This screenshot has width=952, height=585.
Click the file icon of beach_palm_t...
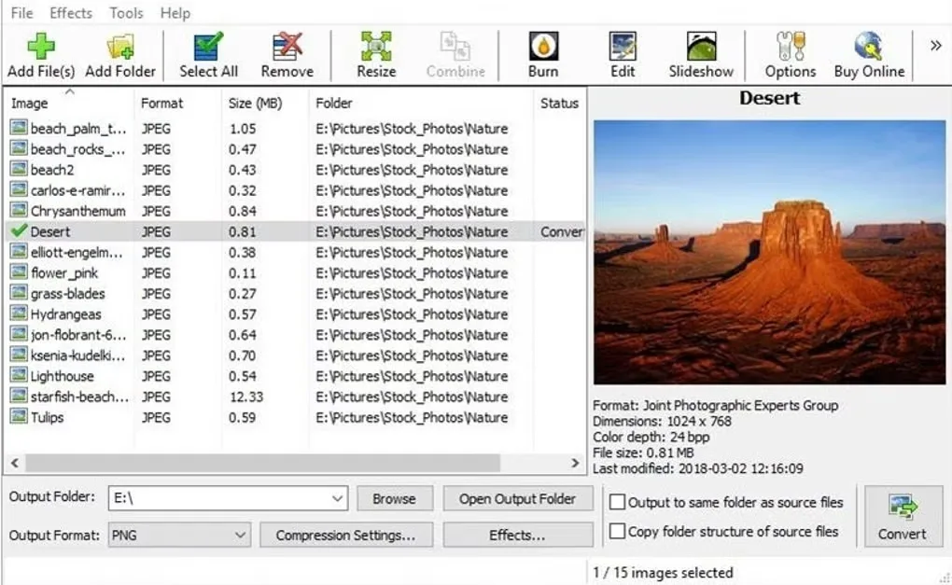point(19,128)
